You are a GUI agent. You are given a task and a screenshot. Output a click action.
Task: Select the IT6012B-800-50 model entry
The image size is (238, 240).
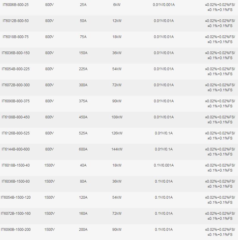pos(16,21)
